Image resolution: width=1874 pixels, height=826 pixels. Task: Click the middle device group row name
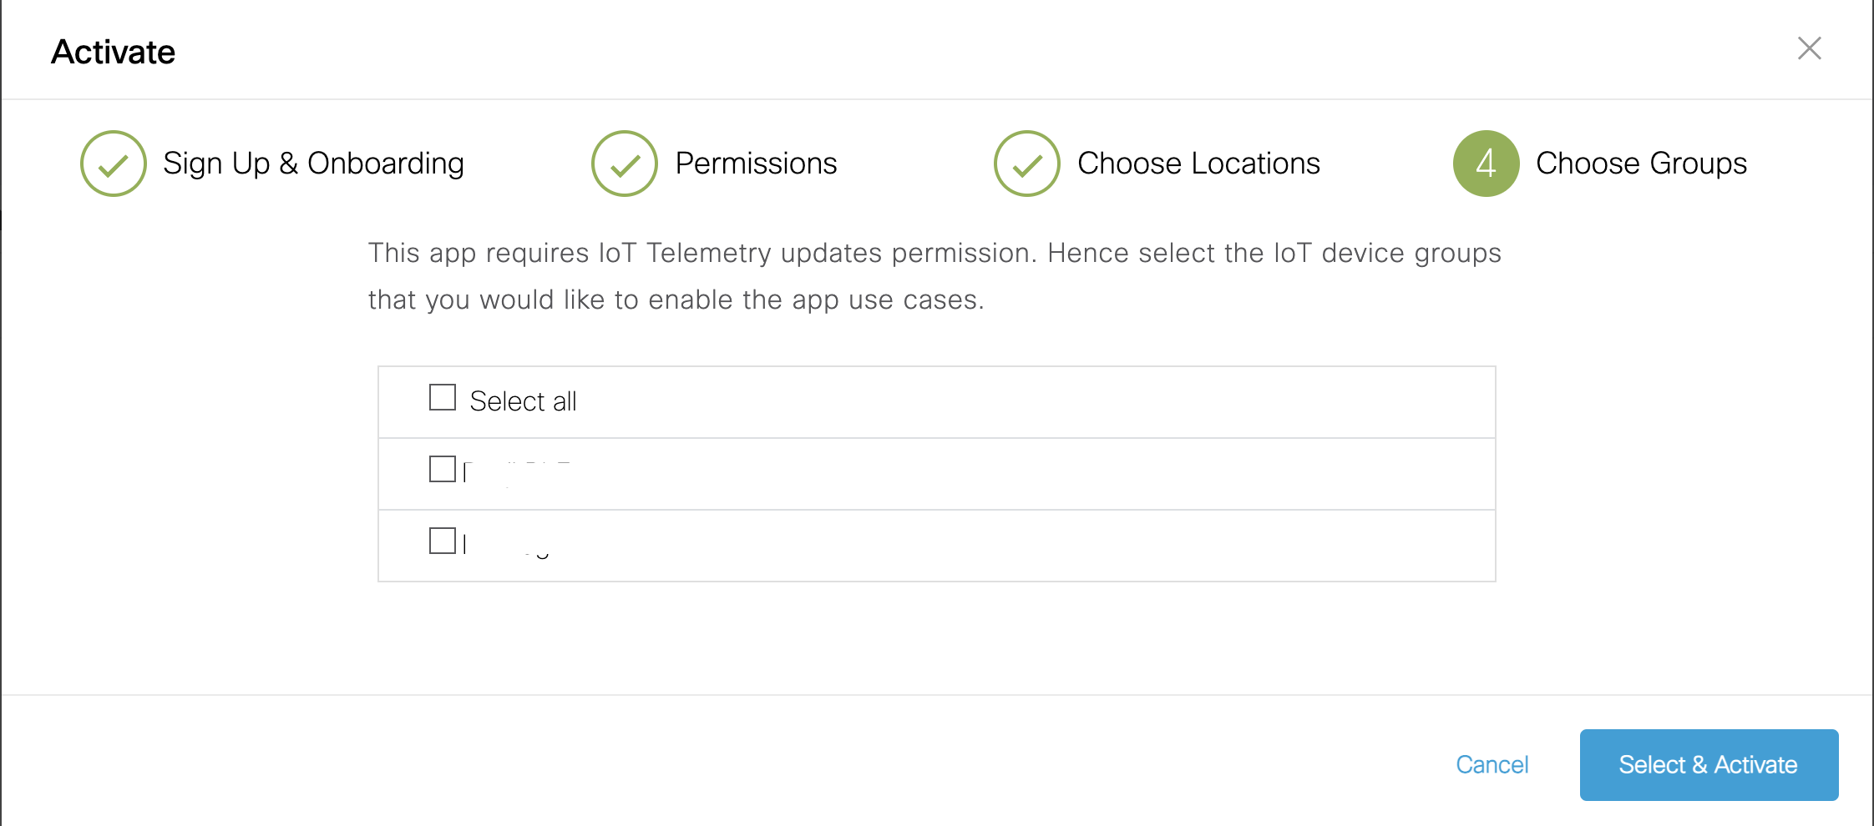(518, 472)
